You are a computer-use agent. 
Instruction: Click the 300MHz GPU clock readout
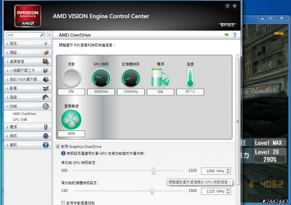(x=101, y=92)
